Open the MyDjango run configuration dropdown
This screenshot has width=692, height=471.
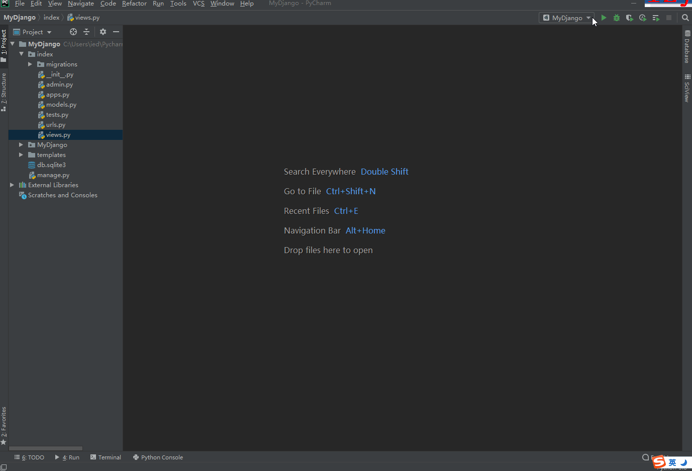(567, 18)
